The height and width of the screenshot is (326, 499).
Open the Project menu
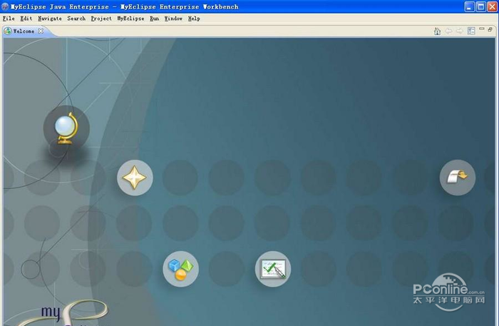101,19
